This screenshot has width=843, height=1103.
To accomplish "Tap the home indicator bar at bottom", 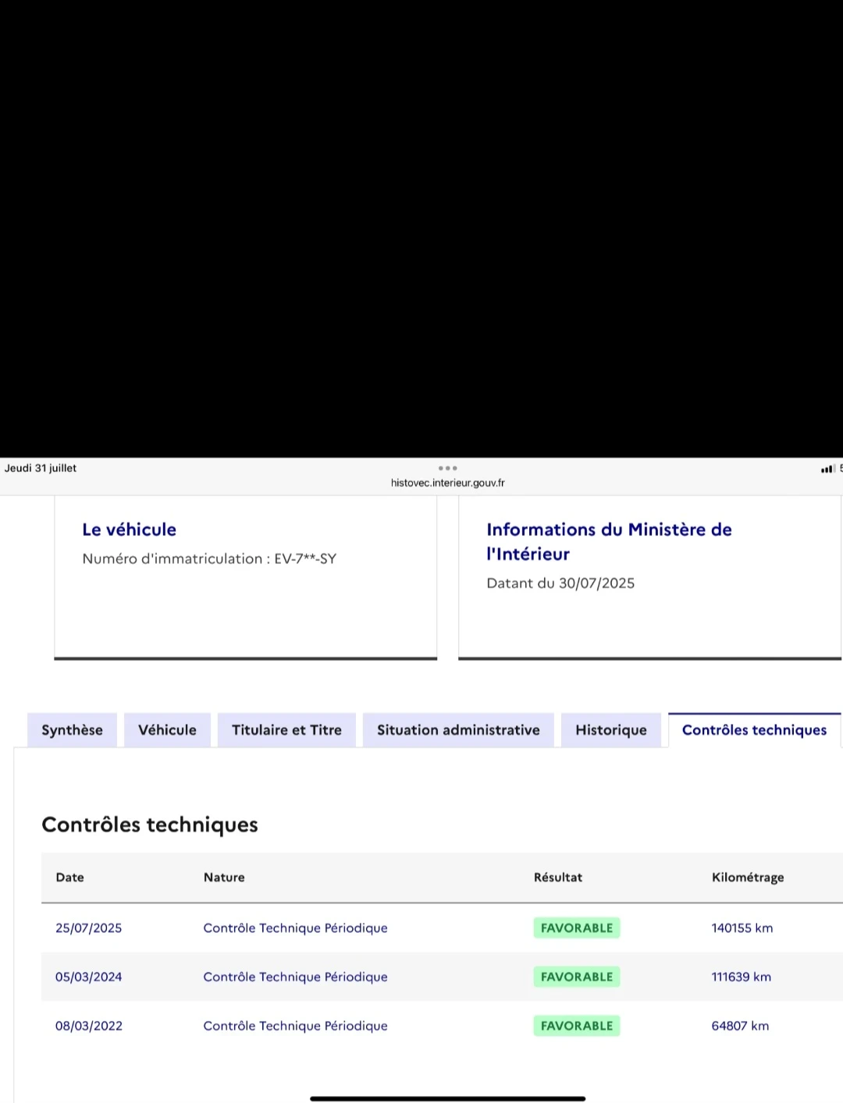I will pyautogui.click(x=447, y=1098).
